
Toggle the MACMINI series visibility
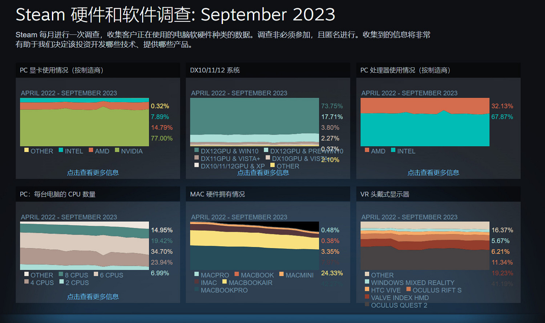281,275
